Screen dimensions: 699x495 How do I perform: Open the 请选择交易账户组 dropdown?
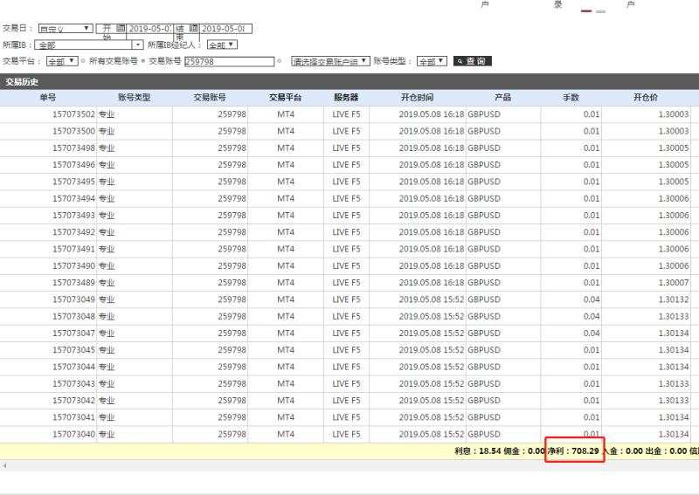(330, 61)
